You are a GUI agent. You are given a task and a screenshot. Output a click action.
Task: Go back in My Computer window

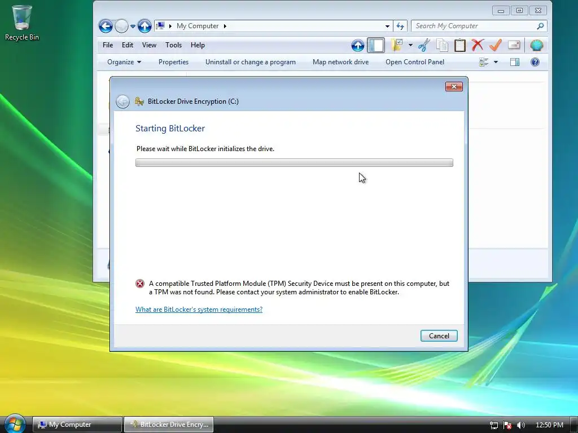[106, 26]
